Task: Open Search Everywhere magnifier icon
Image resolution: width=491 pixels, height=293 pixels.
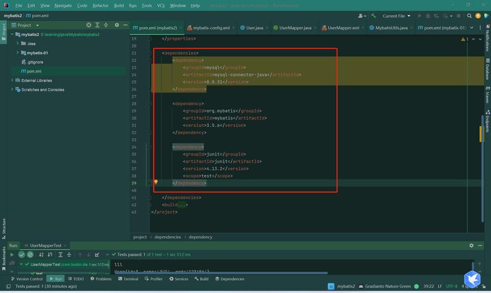Action: [469, 16]
